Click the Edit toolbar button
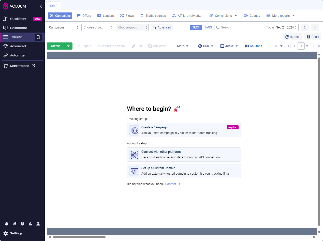Image resolution: width=323 pixels, height=241 pixels. click(137, 46)
